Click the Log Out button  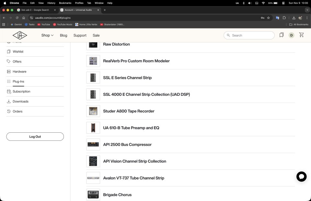[x=35, y=137]
